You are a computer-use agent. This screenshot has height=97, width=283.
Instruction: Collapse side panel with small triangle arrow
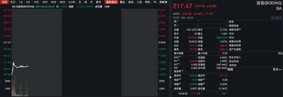pos(171,77)
